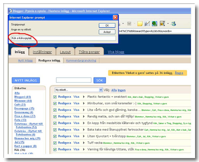Expand the Plastic fantastic post triangle
The height and width of the screenshot is (162, 199).
pos(84,97)
